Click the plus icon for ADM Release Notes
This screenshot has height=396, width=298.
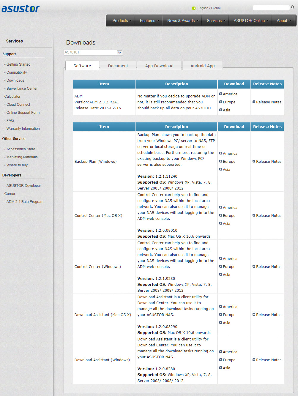[254, 102]
